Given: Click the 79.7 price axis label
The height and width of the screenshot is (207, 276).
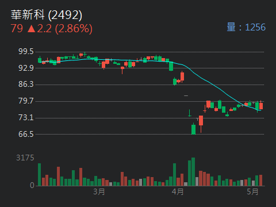Looking at the screenshot, I should point(26,101).
